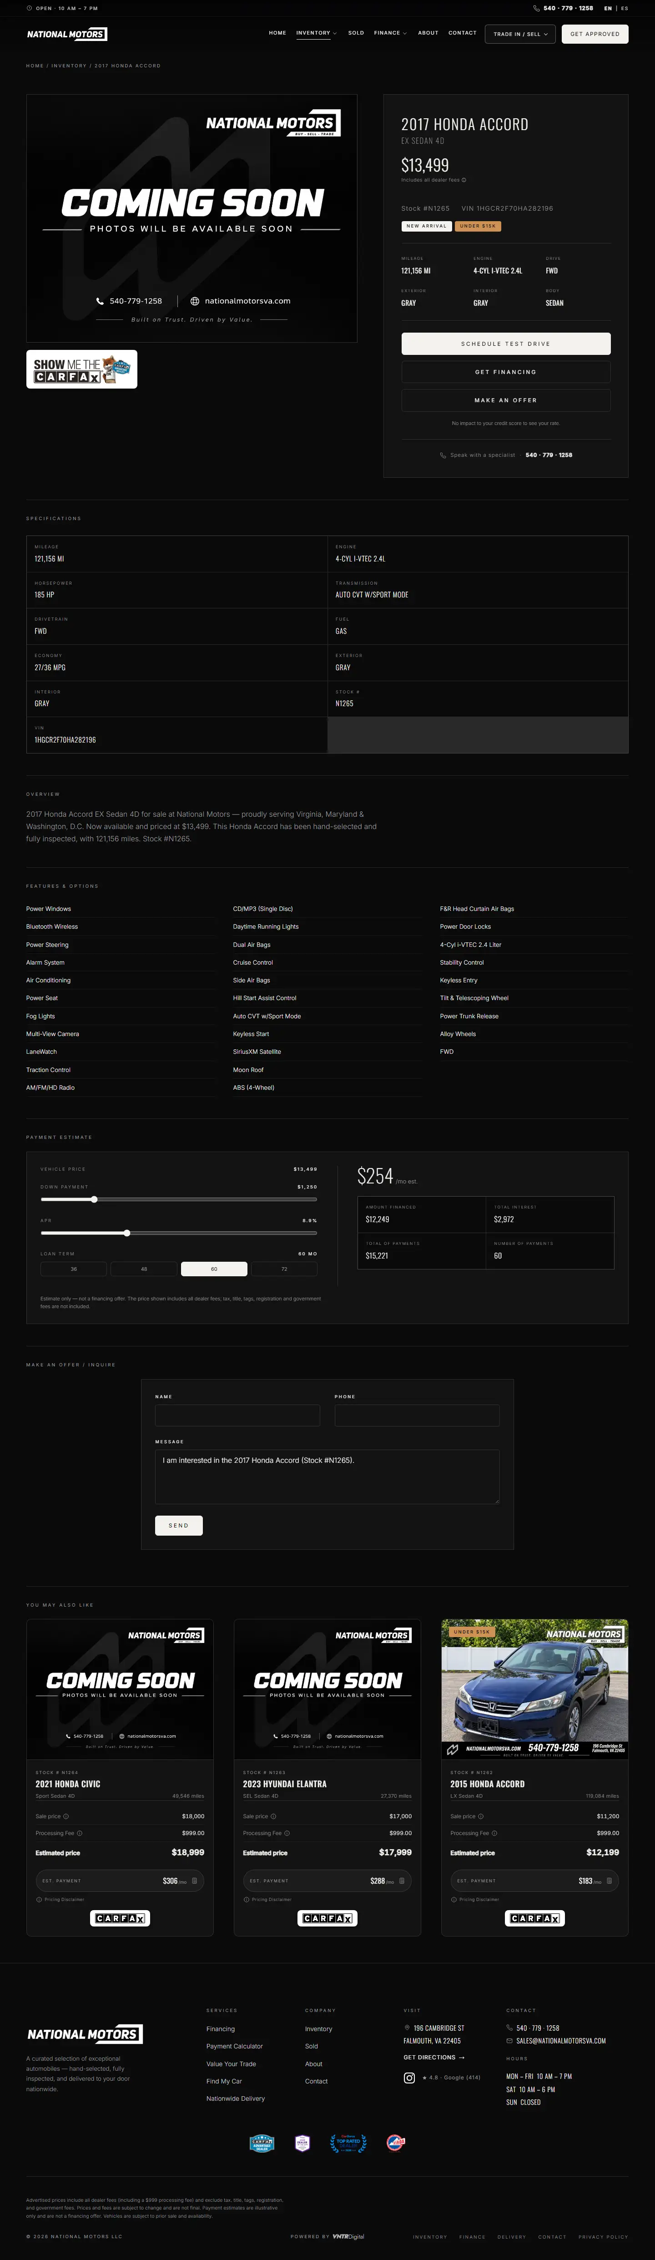Adjust the APR slider handle
Image resolution: width=655 pixels, height=2260 pixels.
tap(127, 1233)
